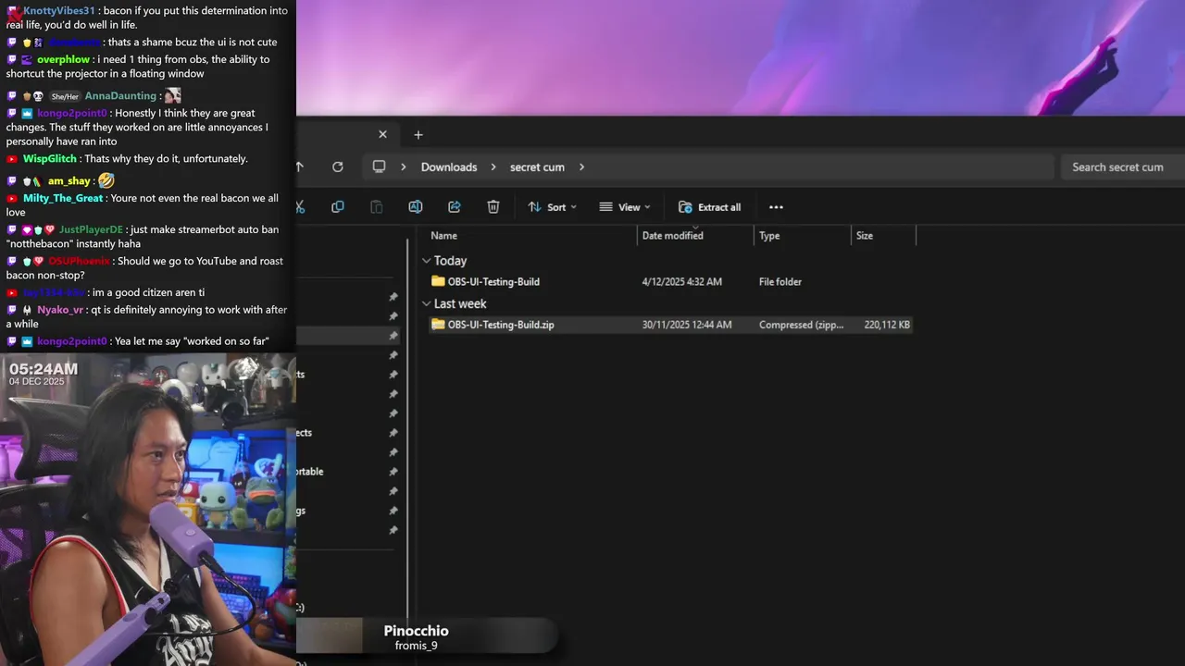Sort by the Type column header
The image size is (1185, 666).
(x=769, y=236)
